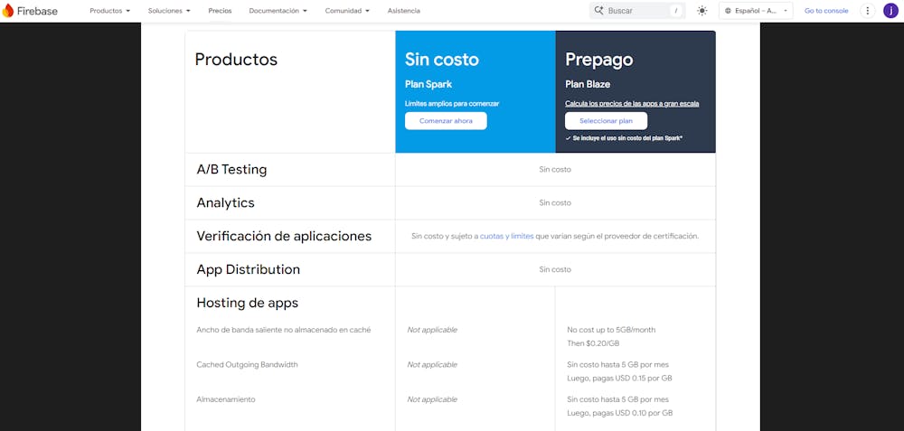Open the Asistencia menu item

point(403,11)
